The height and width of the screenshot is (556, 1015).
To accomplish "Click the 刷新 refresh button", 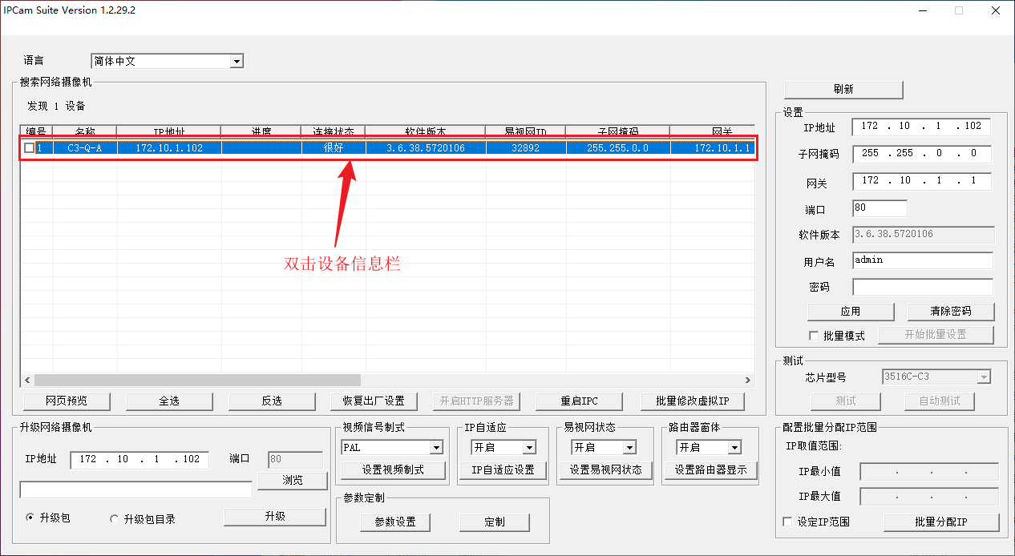I will point(843,89).
